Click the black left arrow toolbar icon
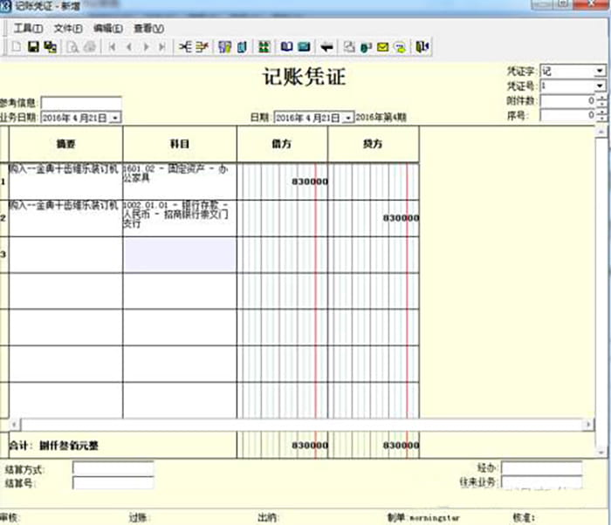The image size is (611, 525). point(327,46)
